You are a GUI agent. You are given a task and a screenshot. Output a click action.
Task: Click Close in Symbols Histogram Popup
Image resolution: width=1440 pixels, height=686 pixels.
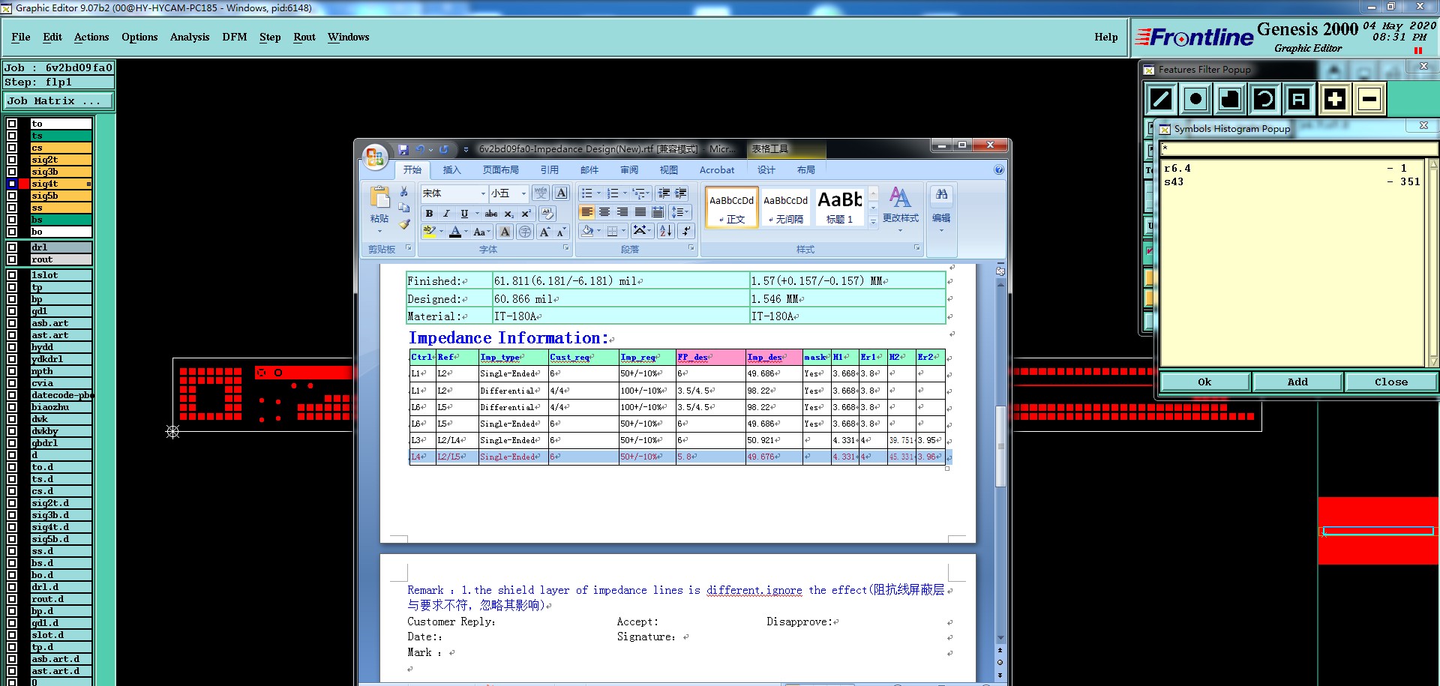coord(1391,382)
